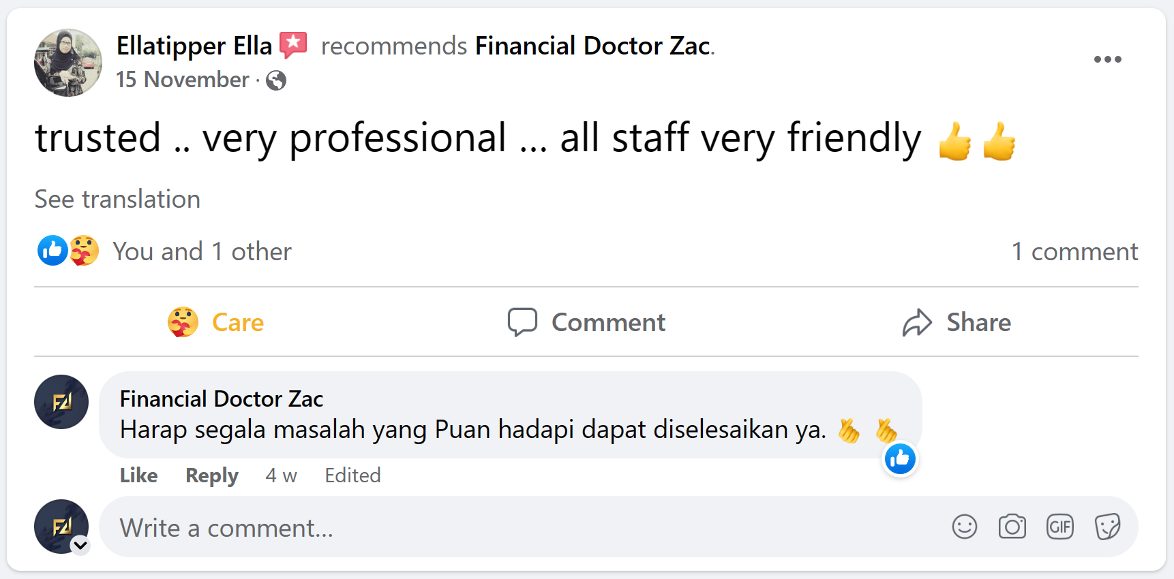Open Ellatipper Ella's profile picture
The width and height of the screenshot is (1174, 579).
tap(68, 63)
